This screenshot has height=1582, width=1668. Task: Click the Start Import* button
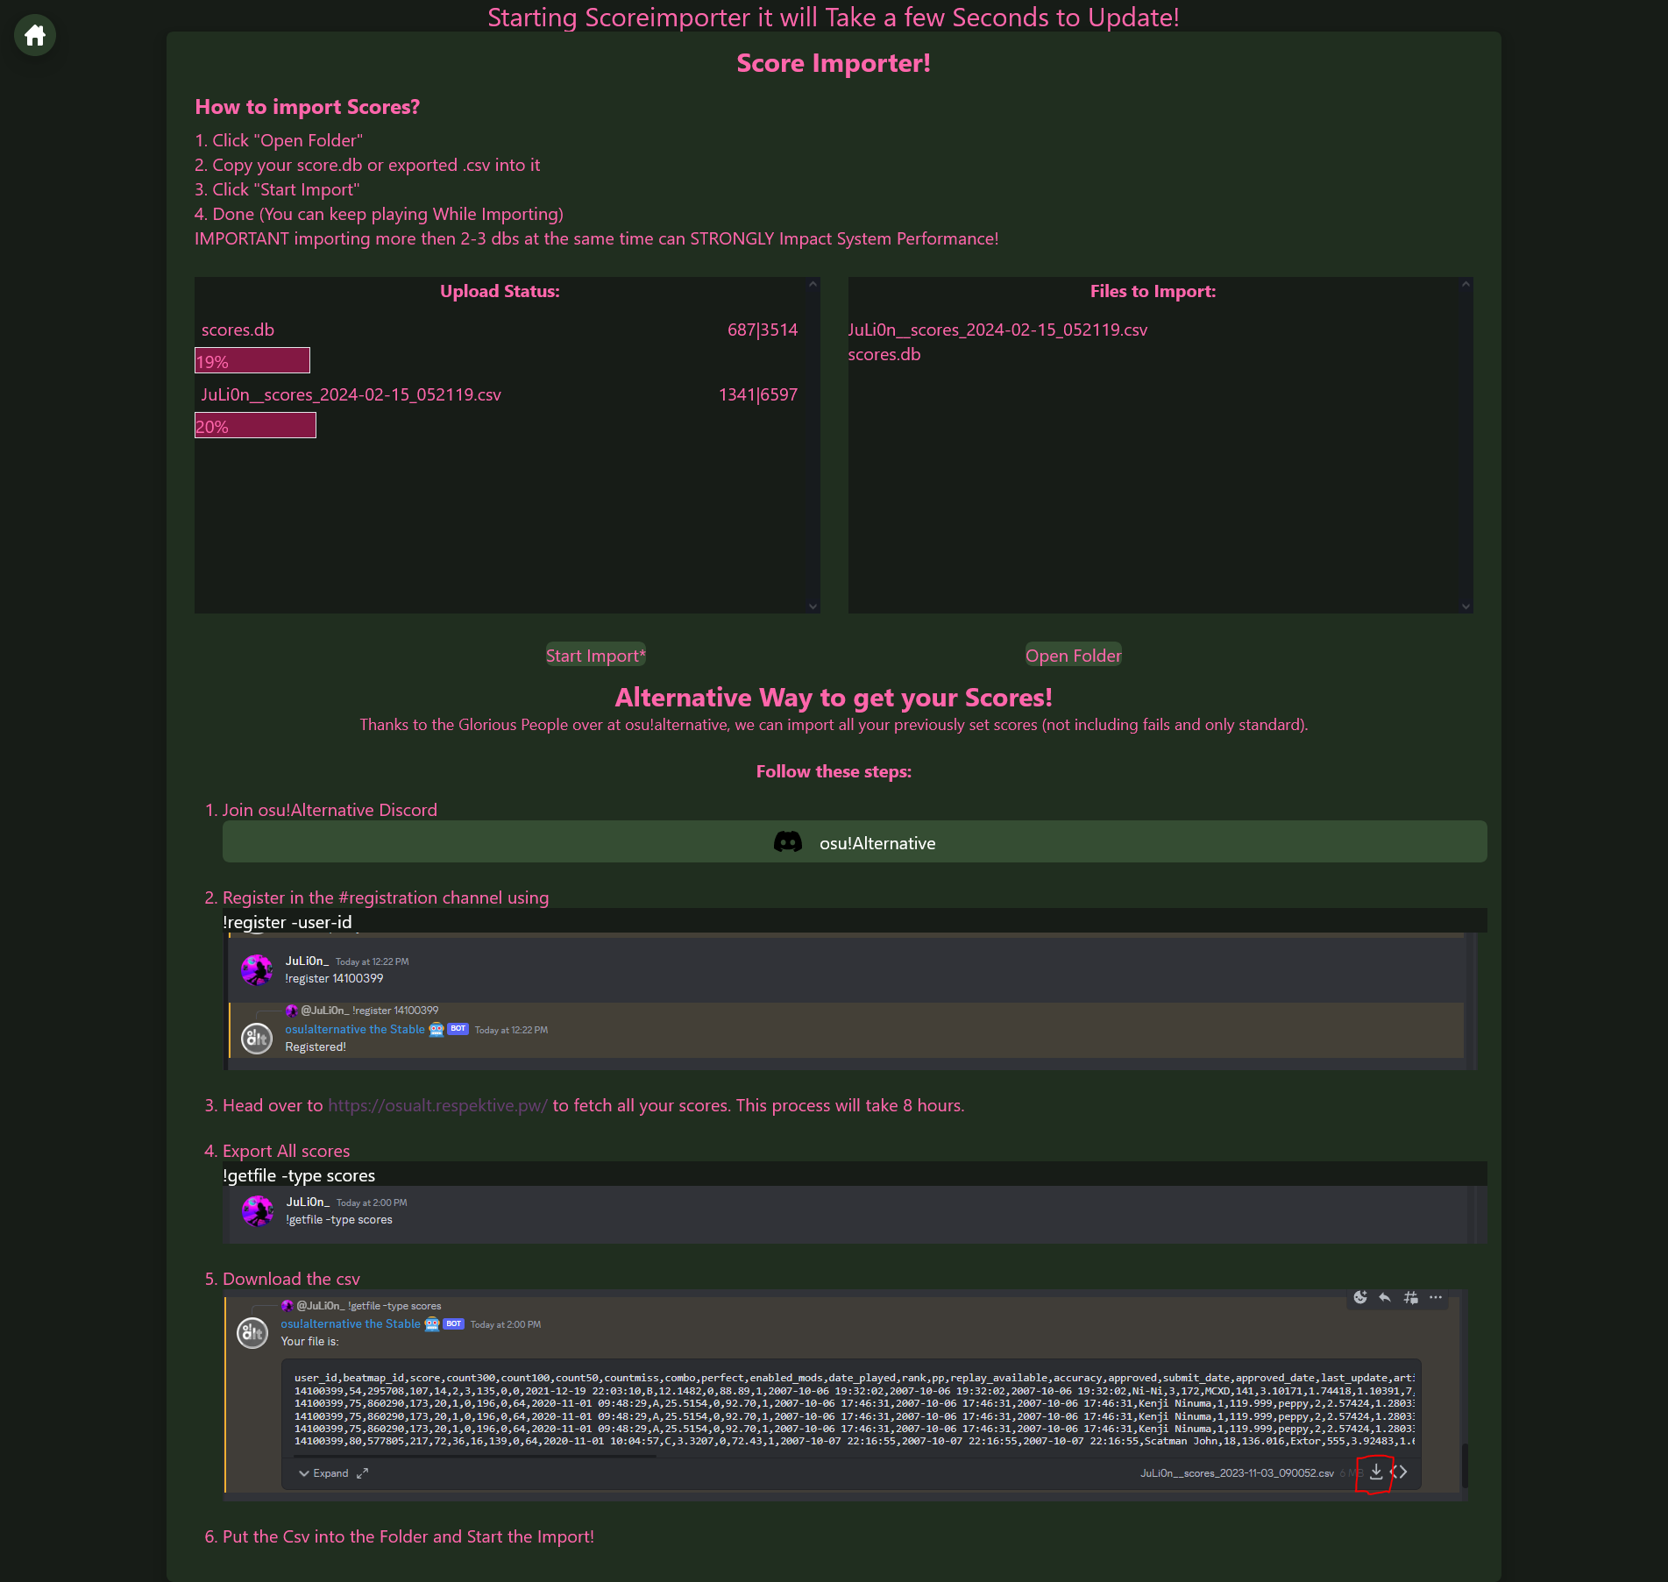click(x=595, y=656)
